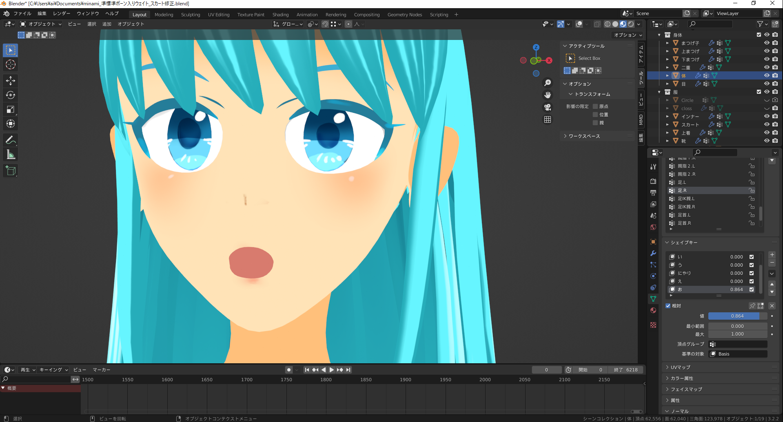The height and width of the screenshot is (422, 783).
Task: Jump to the timeline end frame
Action: tap(348, 370)
